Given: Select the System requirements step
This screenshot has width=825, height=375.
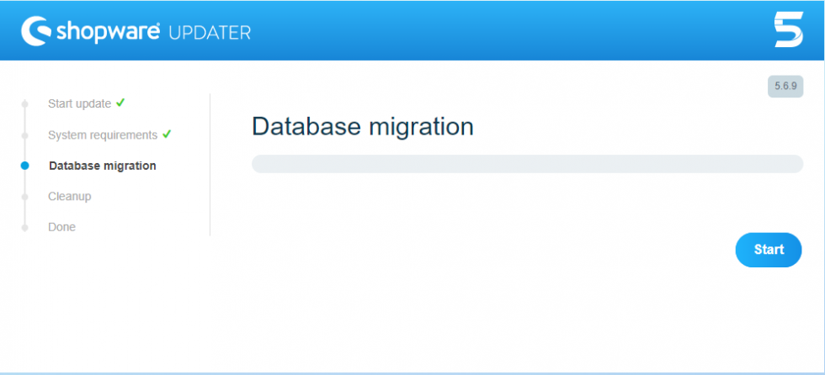Looking at the screenshot, I should [x=103, y=135].
